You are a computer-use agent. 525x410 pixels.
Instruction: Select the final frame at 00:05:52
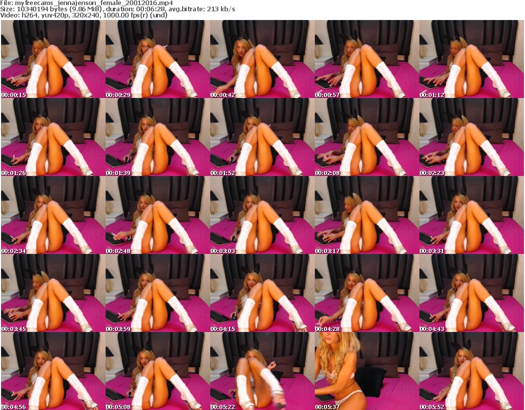471,371
